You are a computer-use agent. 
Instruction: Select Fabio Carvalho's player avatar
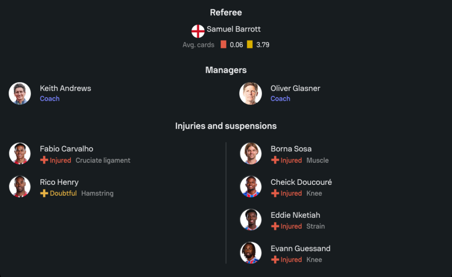20,153
